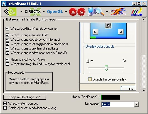148x114 pixels.
Task: Click the second red clock gauge icon
Action: tap(82, 12)
